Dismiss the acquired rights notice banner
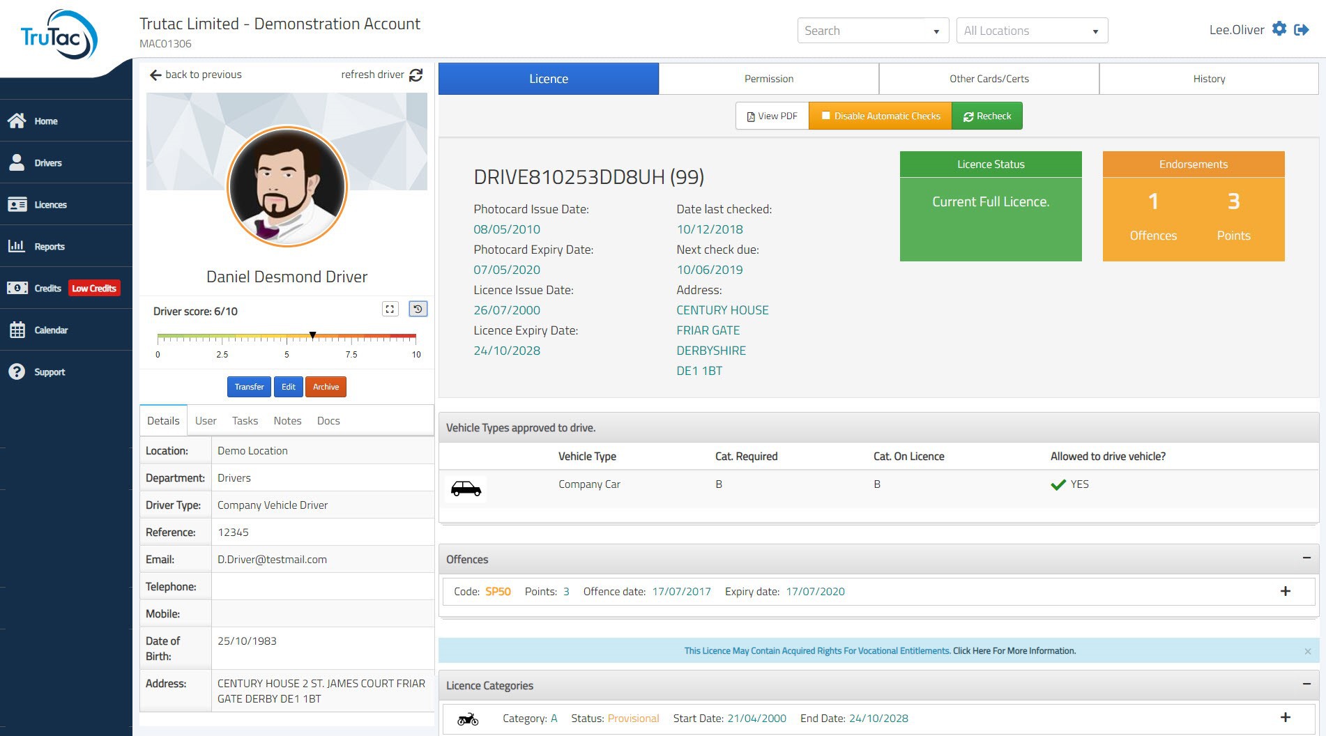The width and height of the screenshot is (1326, 736). pos(1307,651)
